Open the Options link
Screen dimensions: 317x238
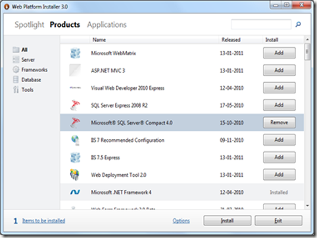coord(181,221)
